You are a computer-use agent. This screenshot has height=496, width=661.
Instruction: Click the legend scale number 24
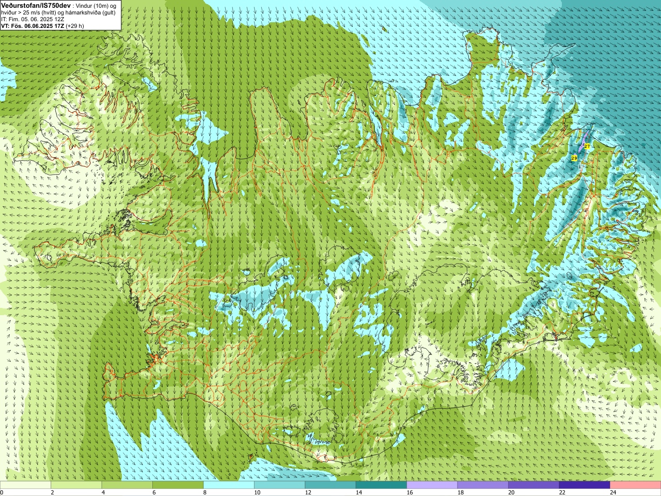[x=613, y=492]
